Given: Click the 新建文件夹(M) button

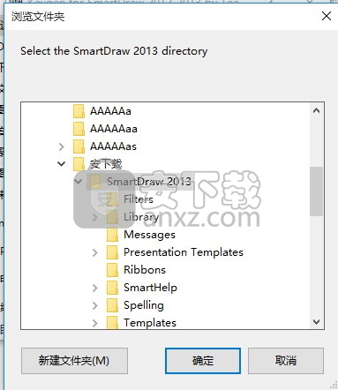Looking at the screenshot, I should point(74,361).
